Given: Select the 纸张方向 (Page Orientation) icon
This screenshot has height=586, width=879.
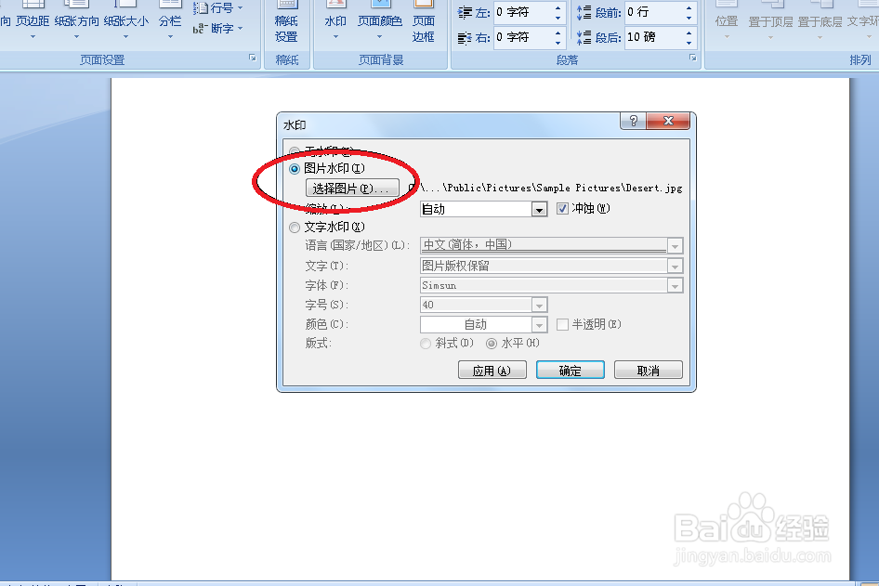Looking at the screenshot, I should (x=77, y=20).
